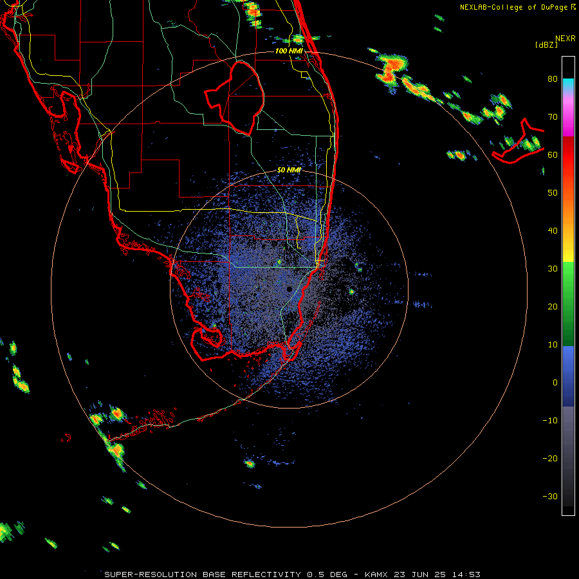This screenshot has height=579, width=579.
Task: Click the "70" value on dBZ scale
Action: (x=553, y=117)
